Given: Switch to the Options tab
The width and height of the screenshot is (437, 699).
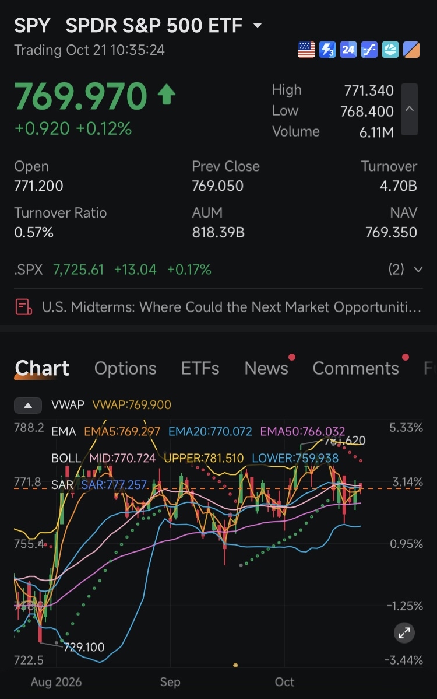Looking at the screenshot, I should (x=125, y=368).
